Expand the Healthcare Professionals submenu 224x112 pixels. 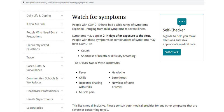click(x=62, y=91)
